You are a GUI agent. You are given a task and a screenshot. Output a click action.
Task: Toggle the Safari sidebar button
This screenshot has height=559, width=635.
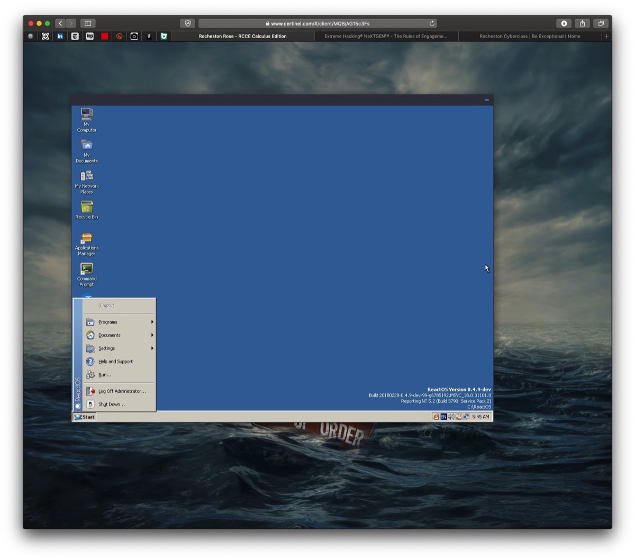[88, 23]
